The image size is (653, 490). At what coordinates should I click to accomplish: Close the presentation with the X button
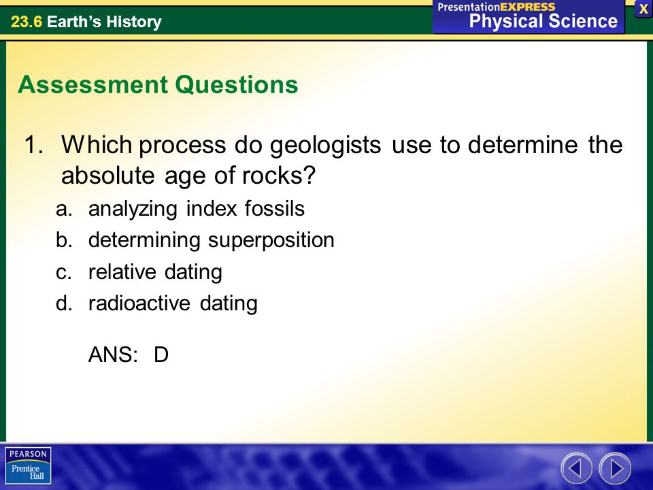643,9
